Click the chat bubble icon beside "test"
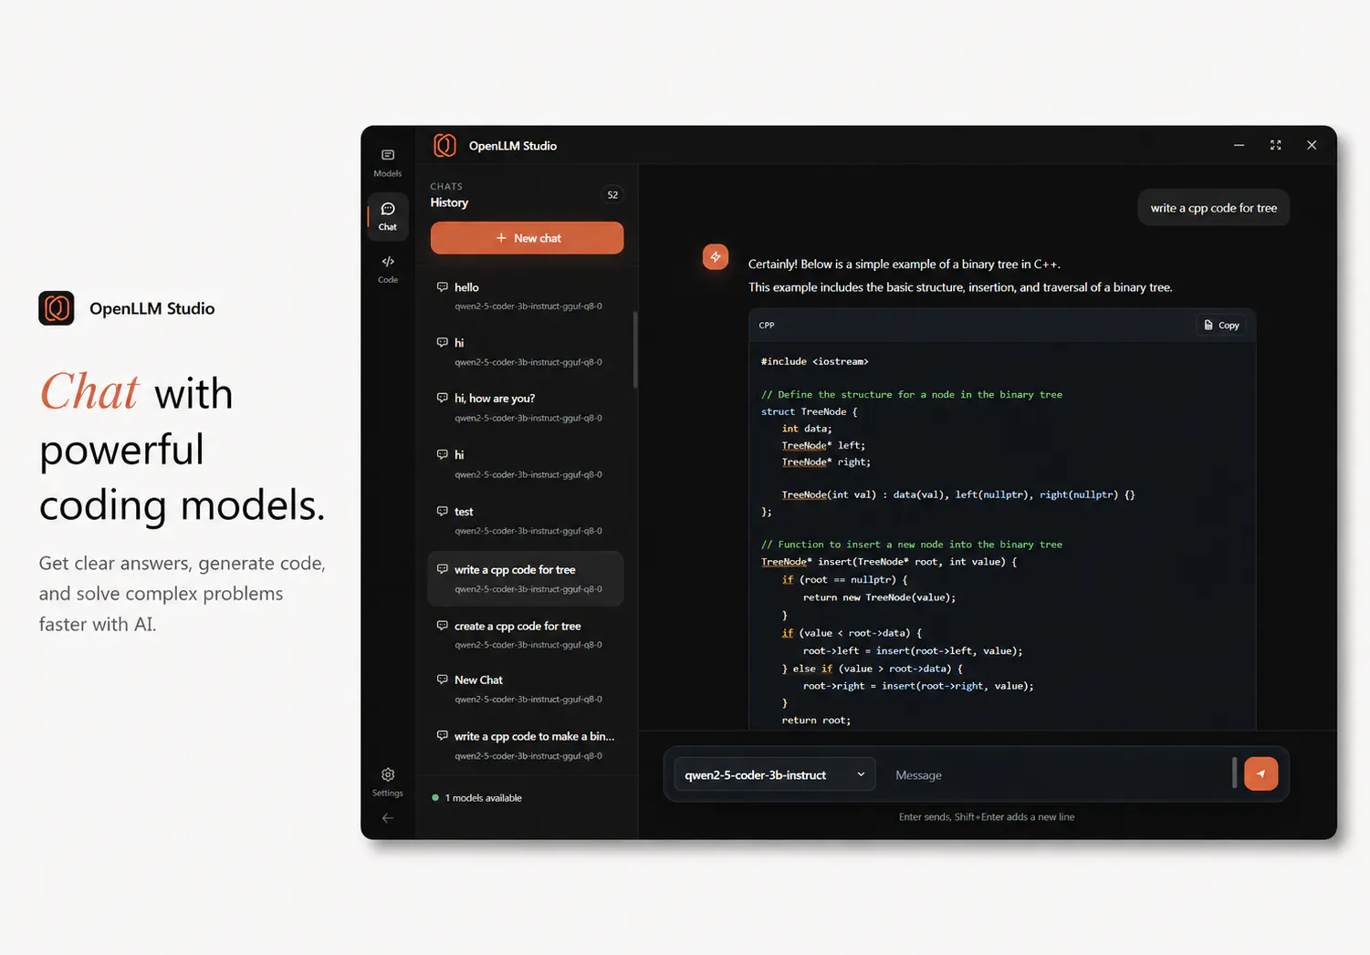Image resolution: width=1370 pixels, height=955 pixels. [x=443, y=511]
